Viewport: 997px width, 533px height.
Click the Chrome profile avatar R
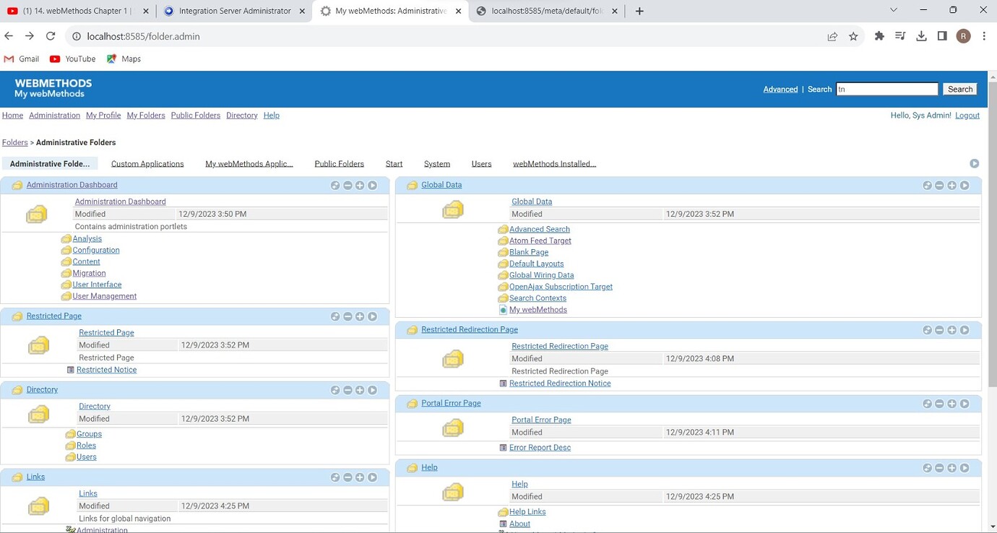[x=963, y=36]
